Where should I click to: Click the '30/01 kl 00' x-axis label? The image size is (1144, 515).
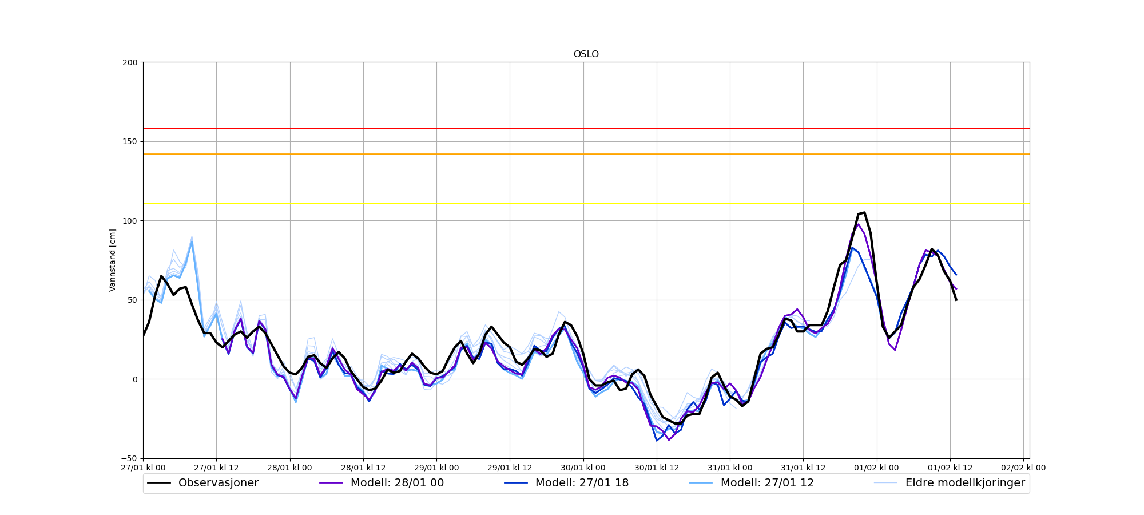[583, 468]
